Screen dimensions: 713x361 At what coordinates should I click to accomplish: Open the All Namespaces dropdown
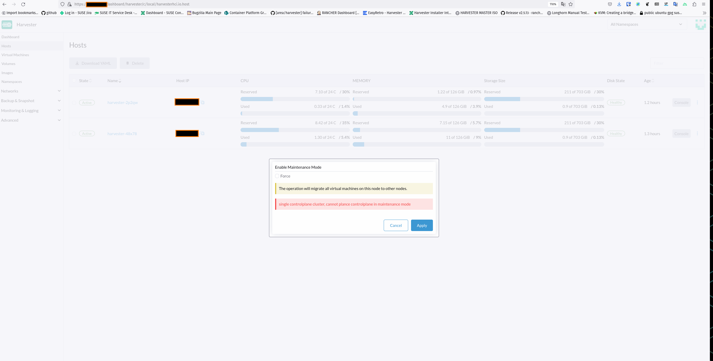point(647,24)
